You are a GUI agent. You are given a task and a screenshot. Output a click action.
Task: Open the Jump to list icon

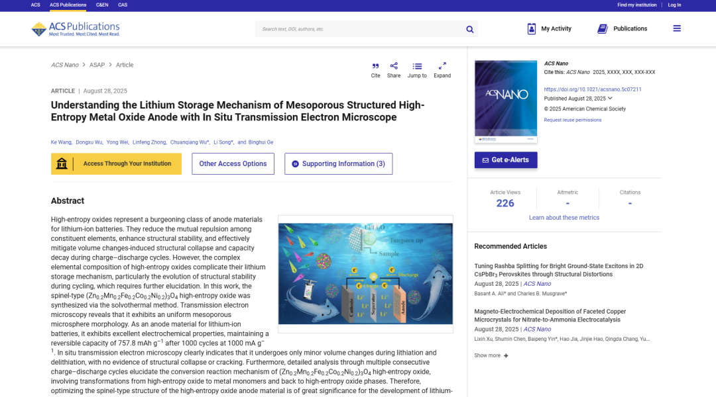click(x=417, y=66)
